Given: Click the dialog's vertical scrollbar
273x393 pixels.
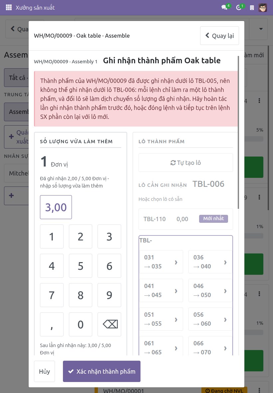Looking at the screenshot, I should [x=238, y=133].
